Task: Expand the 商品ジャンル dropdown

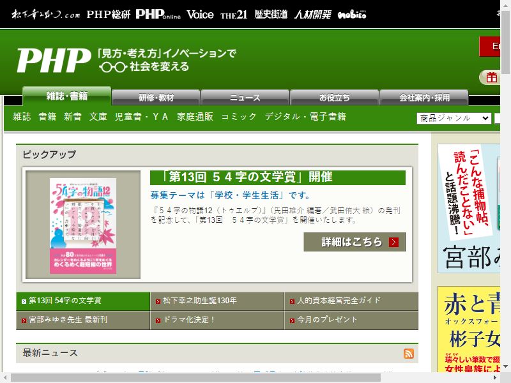Action: coord(454,118)
